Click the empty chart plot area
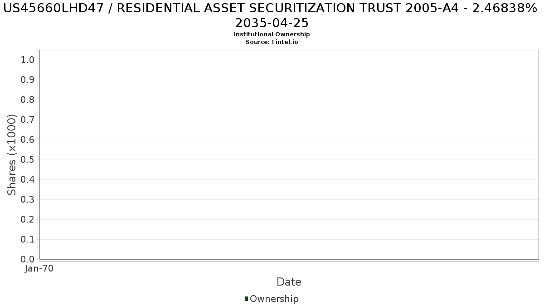This screenshot has width=544, height=306. coord(289,155)
